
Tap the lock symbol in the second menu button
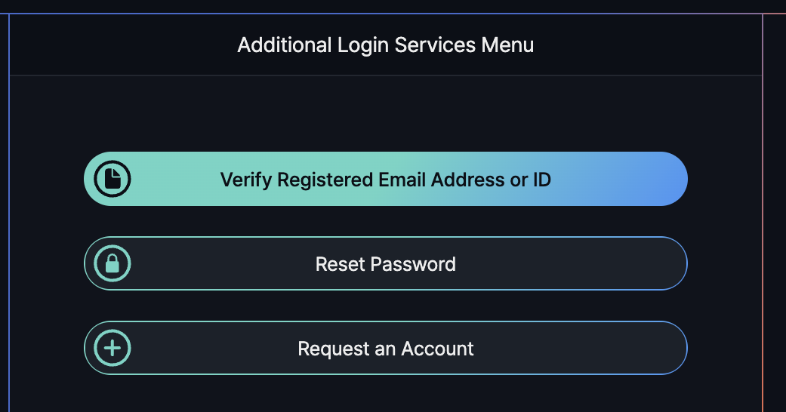113,264
